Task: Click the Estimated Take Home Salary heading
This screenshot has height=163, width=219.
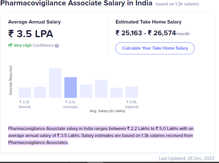Action: pos(149,22)
